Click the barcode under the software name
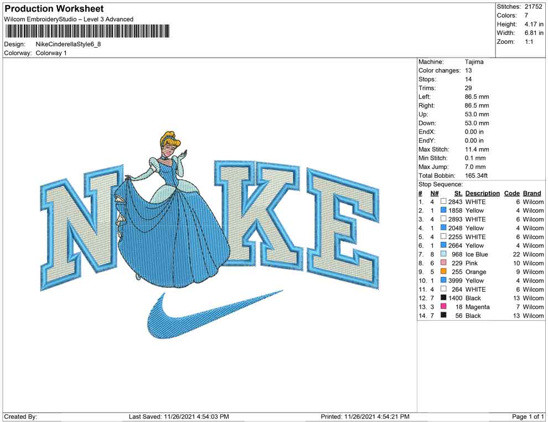This screenshot has height=422, width=548. [x=87, y=31]
